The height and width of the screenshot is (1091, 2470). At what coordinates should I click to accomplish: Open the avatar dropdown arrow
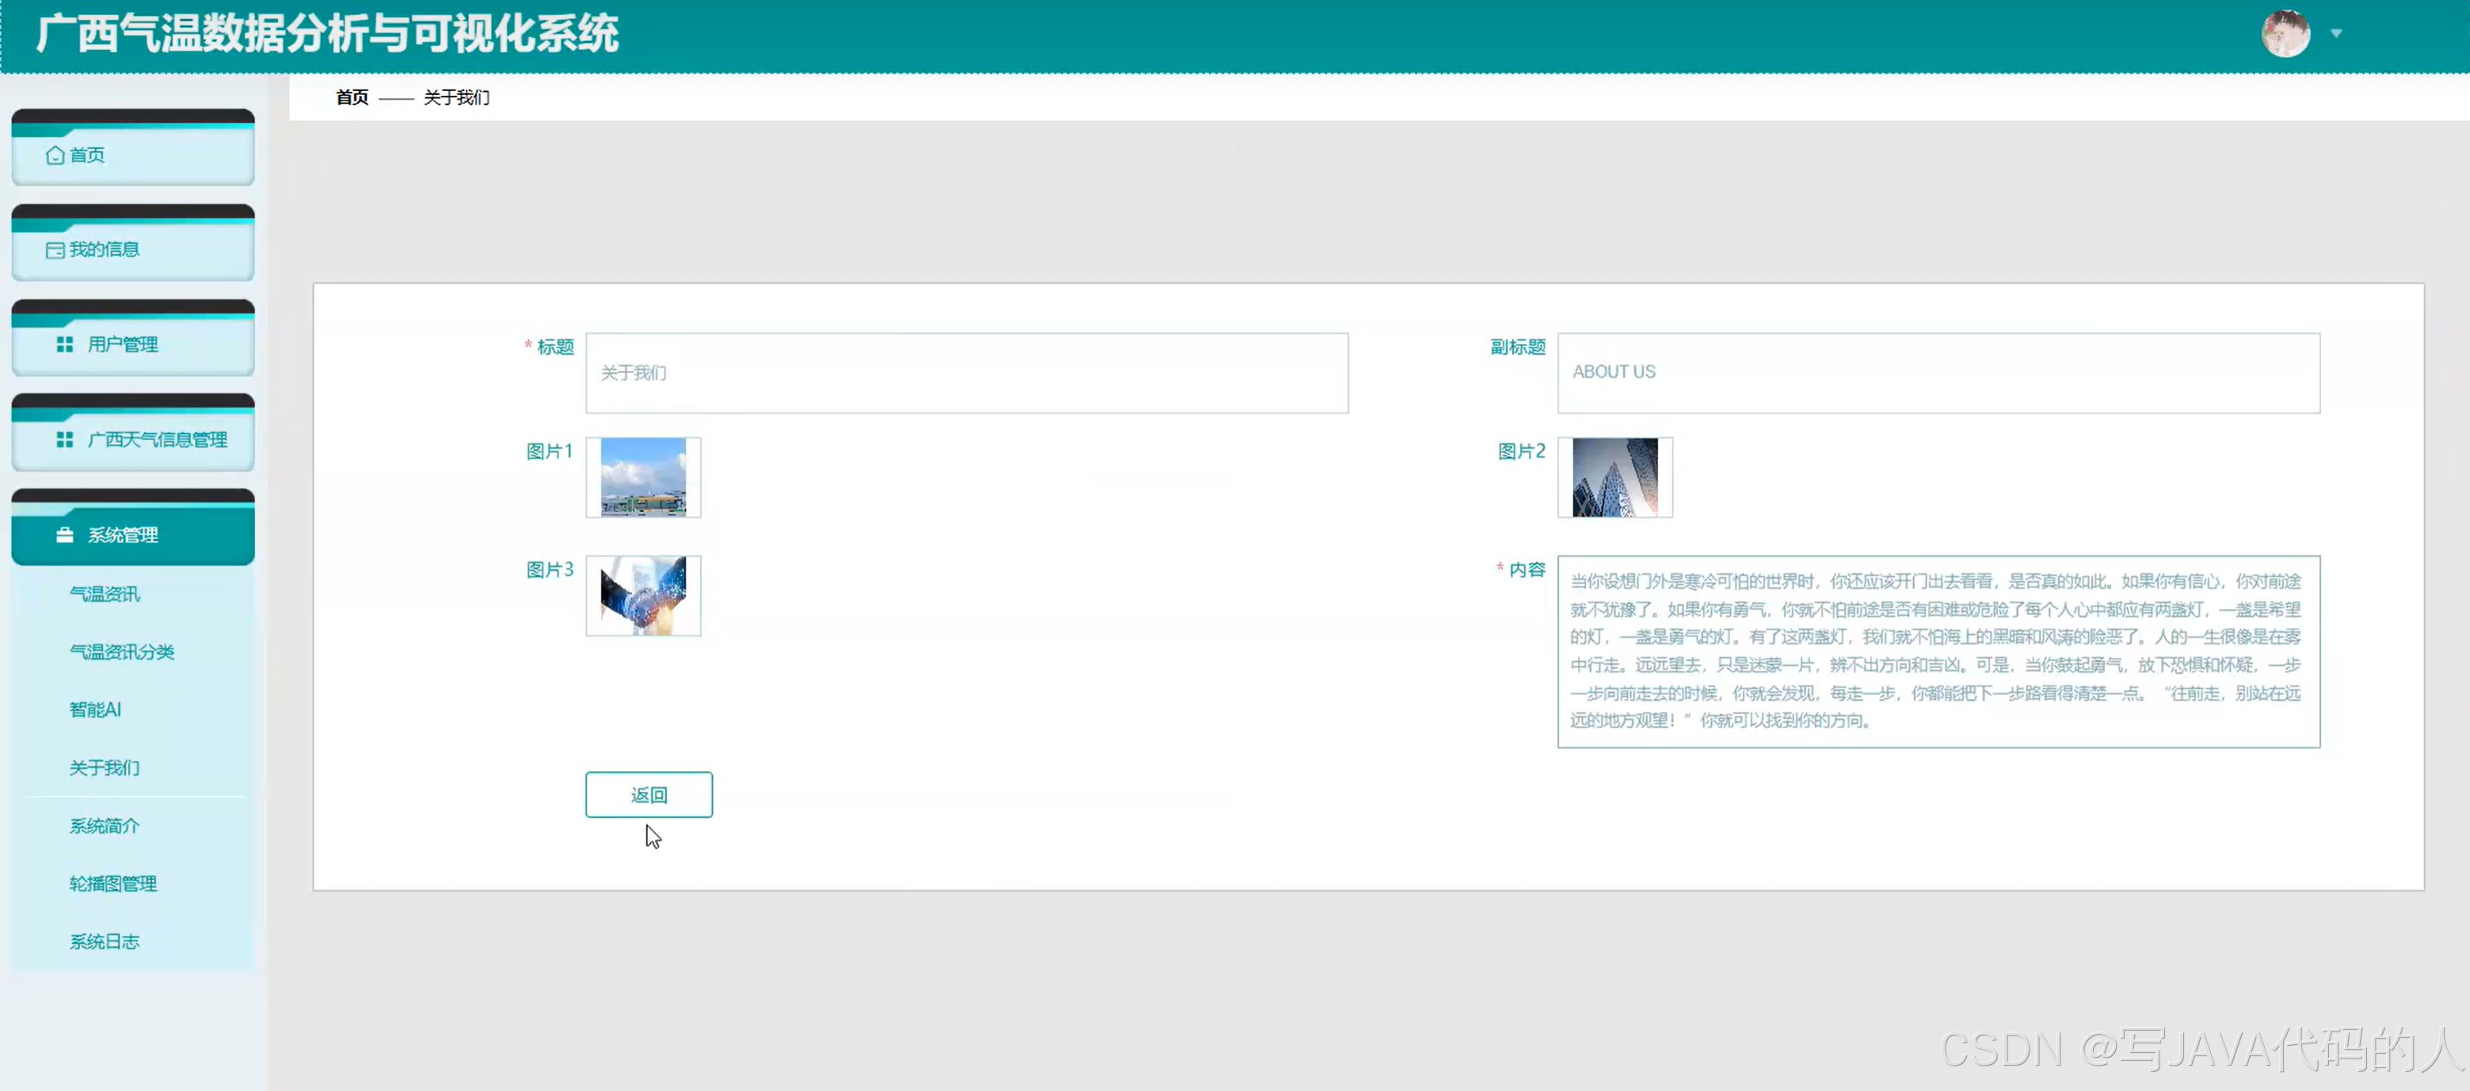pyautogui.click(x=2337, y=33)
